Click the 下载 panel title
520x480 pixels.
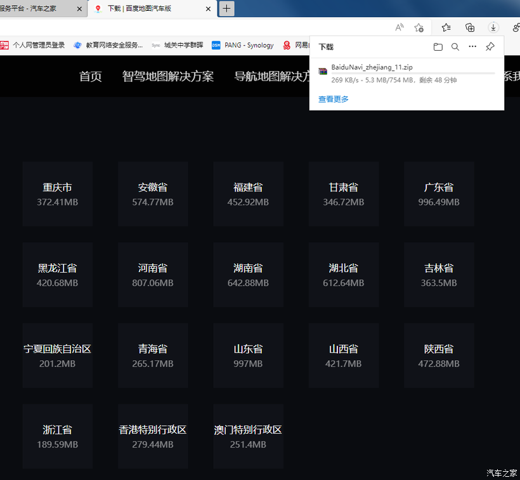click(326, 47)
